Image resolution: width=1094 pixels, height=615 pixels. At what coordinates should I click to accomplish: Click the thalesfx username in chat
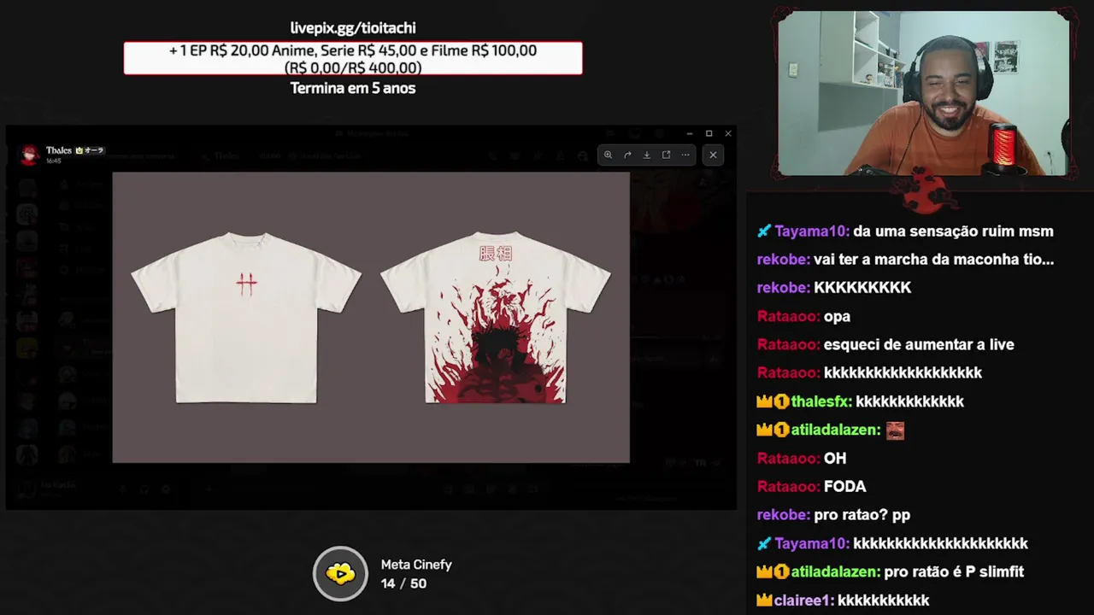[x=821, y=401]
